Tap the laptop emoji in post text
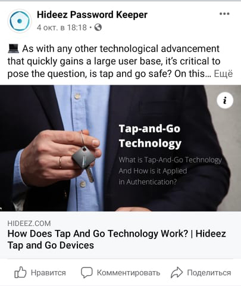This screenshot has width=241, height=286. (13, 49)
